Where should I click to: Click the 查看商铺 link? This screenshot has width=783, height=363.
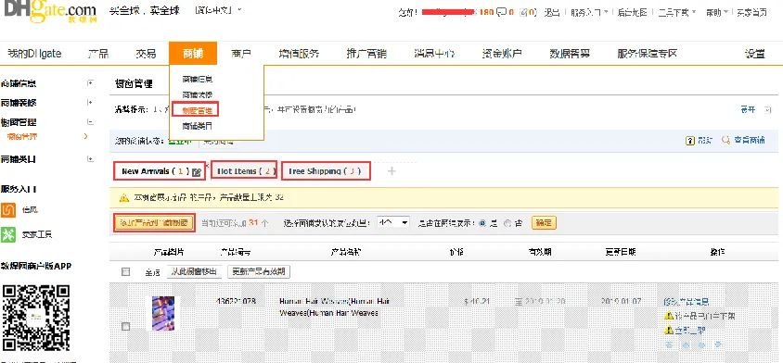tap(750, 141)
